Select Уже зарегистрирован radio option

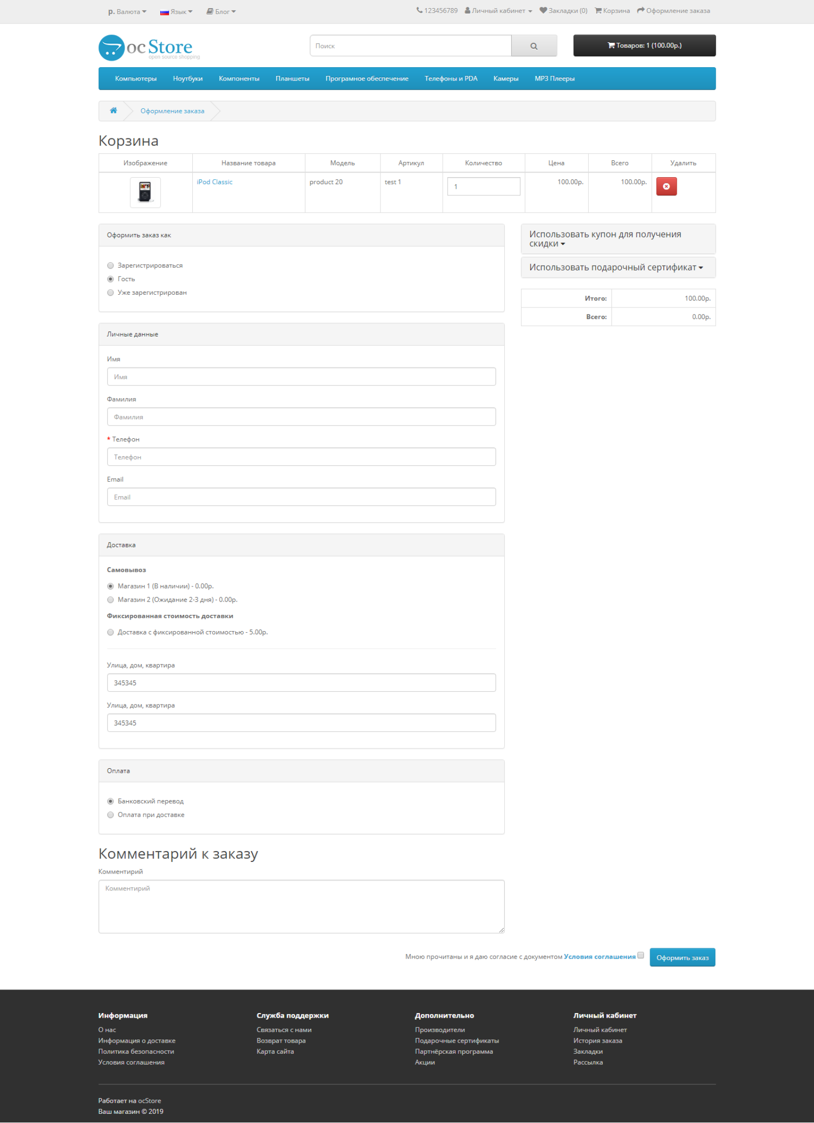coord(110,293)
